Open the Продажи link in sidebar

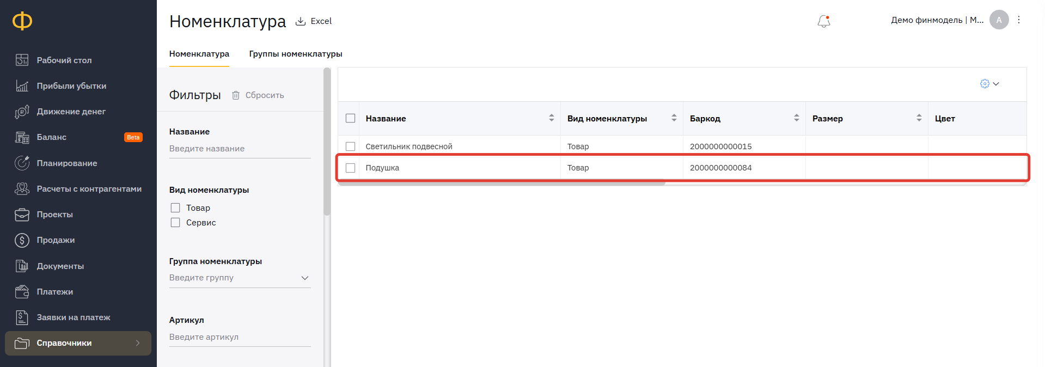[56, 240]
